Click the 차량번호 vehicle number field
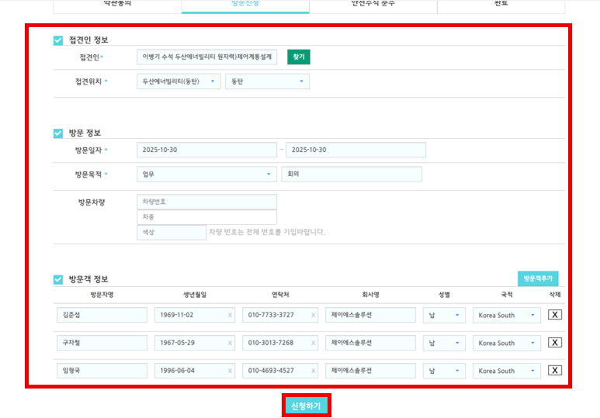 point(206,202)
